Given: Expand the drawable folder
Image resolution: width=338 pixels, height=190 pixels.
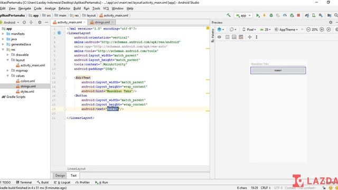Looking at the screenshot, I should 8,55.
